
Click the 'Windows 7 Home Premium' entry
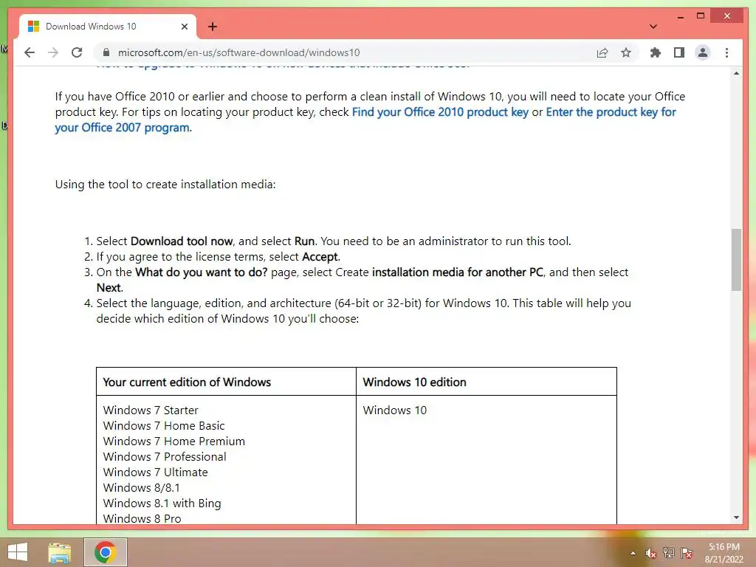click(174, 441)
